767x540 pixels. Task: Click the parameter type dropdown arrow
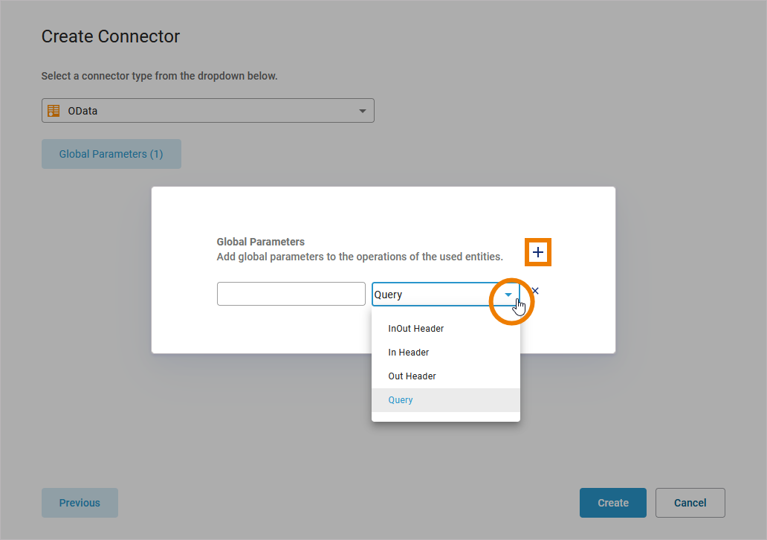coord(508,295)
